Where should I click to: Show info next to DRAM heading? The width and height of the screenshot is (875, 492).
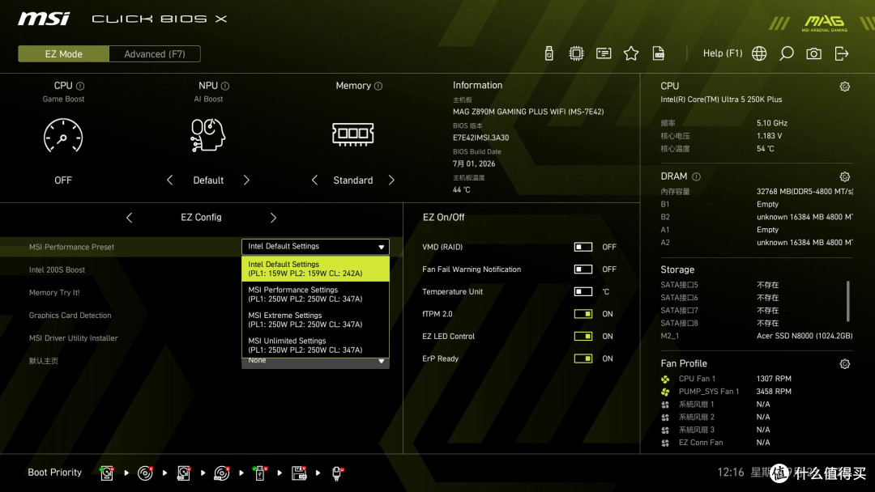pos(696,176)
